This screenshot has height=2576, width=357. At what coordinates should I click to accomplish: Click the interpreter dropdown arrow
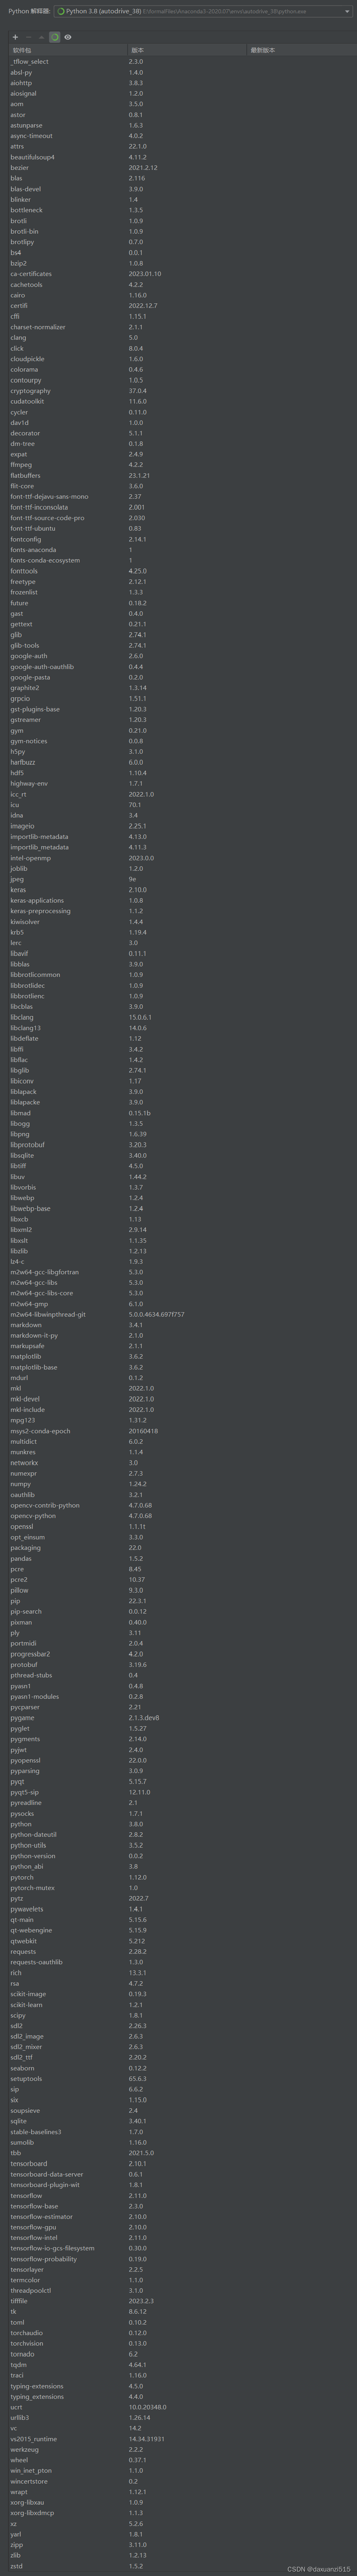(x=347, y=11)
